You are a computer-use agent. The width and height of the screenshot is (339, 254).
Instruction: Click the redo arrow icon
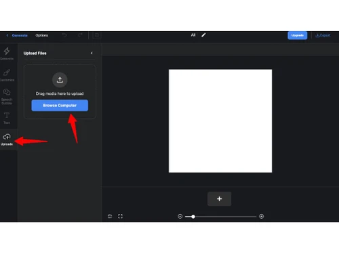click(80, 35)
